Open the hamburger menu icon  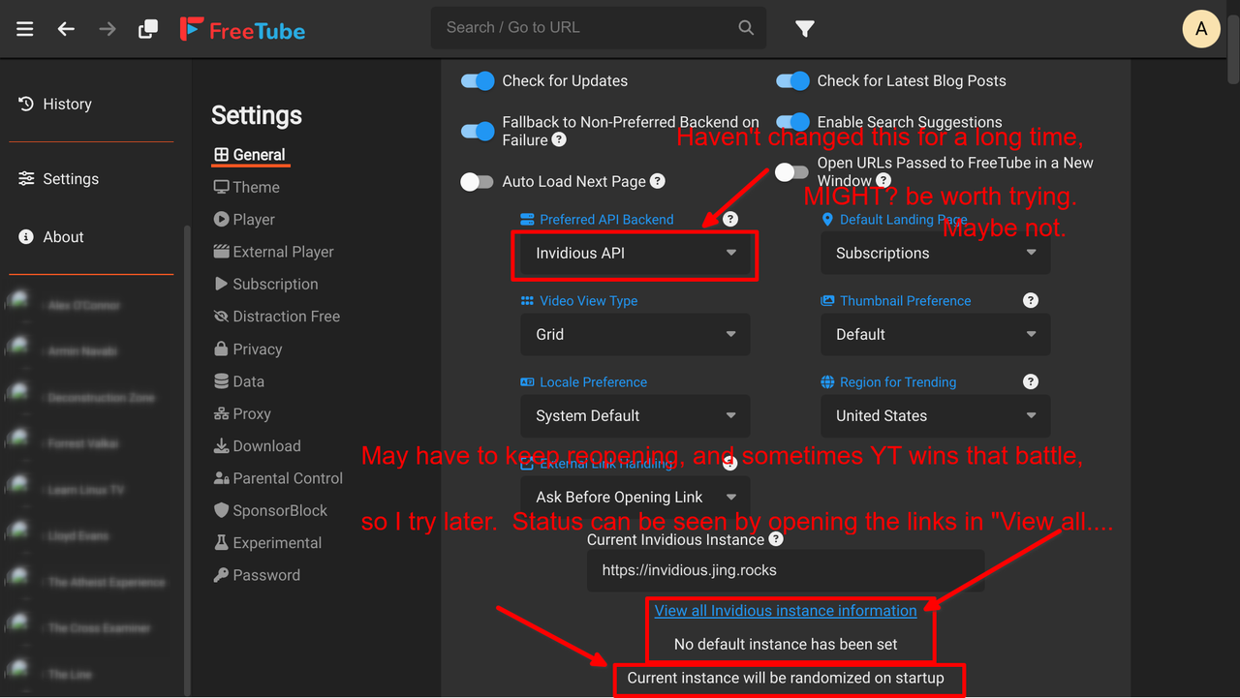(x=25, y=29)
